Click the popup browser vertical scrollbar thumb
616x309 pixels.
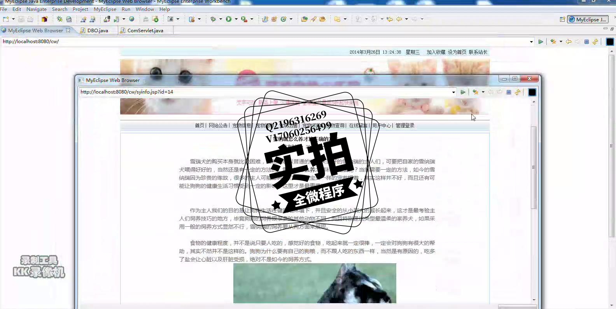pos(534,167)
